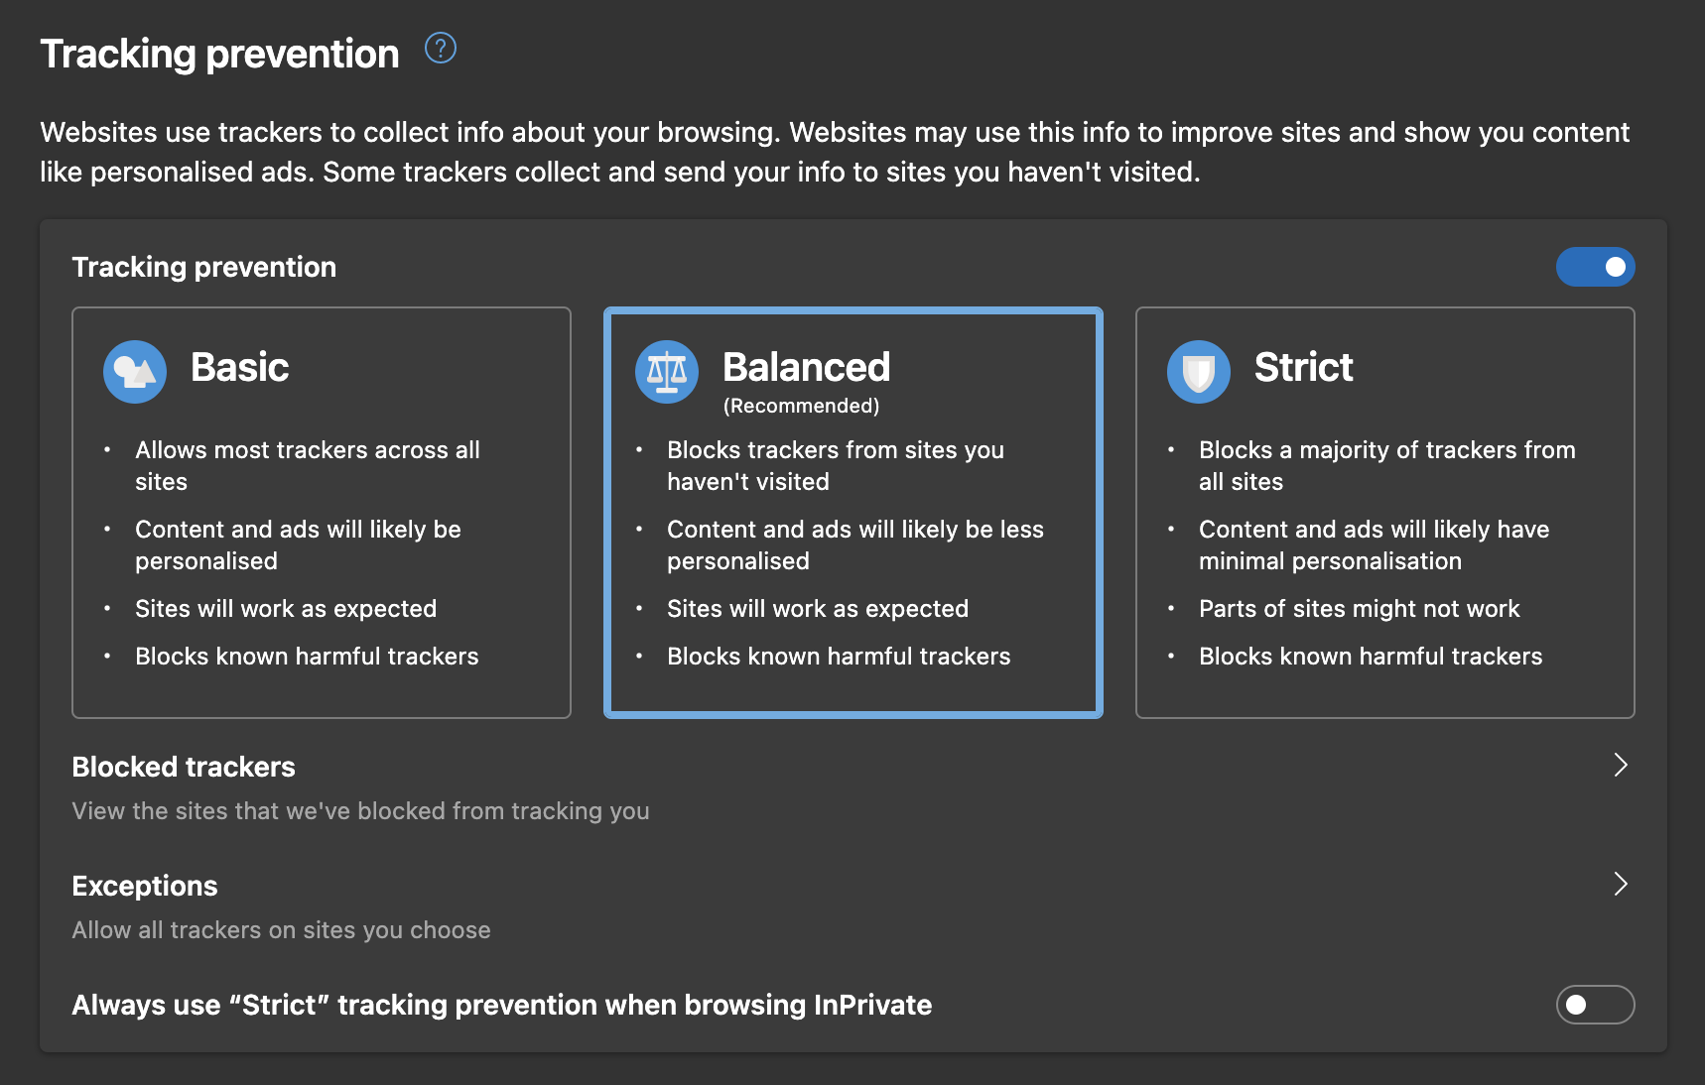The height and width of the screenshot is (1085, 1705).
Task: Enable Always use Strict InPrivate toggle
Action: pyautogui.click(x=1595, y=1005)
